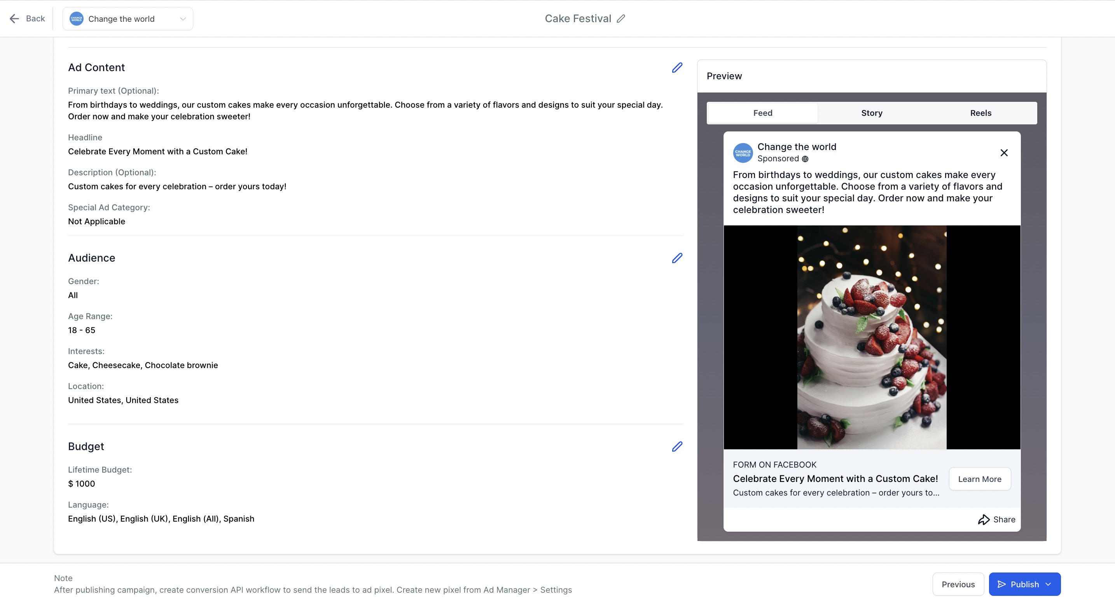
Task: Click the Back link text
Action: point(35,19)
